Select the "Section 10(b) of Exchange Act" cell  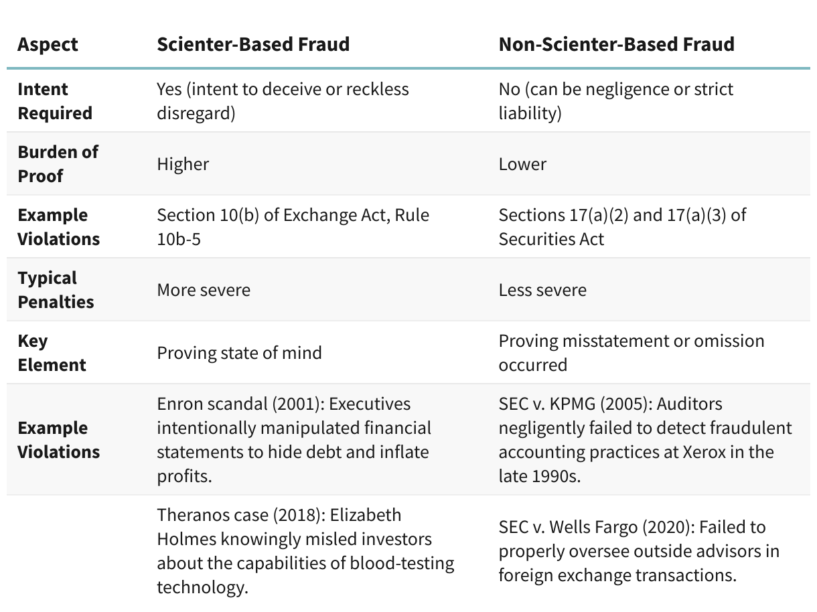click(x=293, y=227)
